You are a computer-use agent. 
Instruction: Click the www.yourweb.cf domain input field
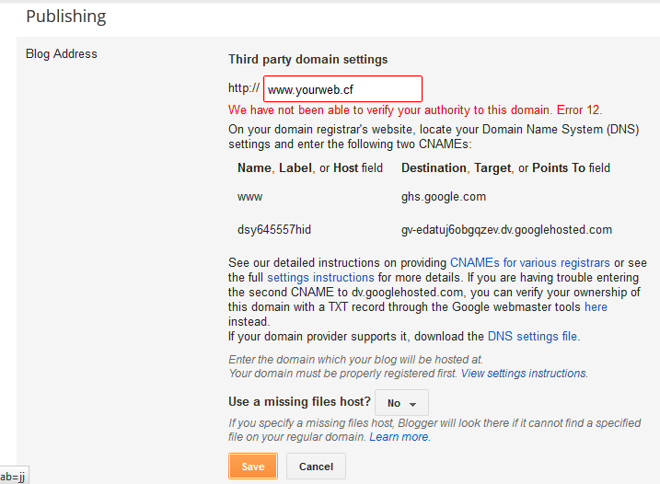click(342, 89)
